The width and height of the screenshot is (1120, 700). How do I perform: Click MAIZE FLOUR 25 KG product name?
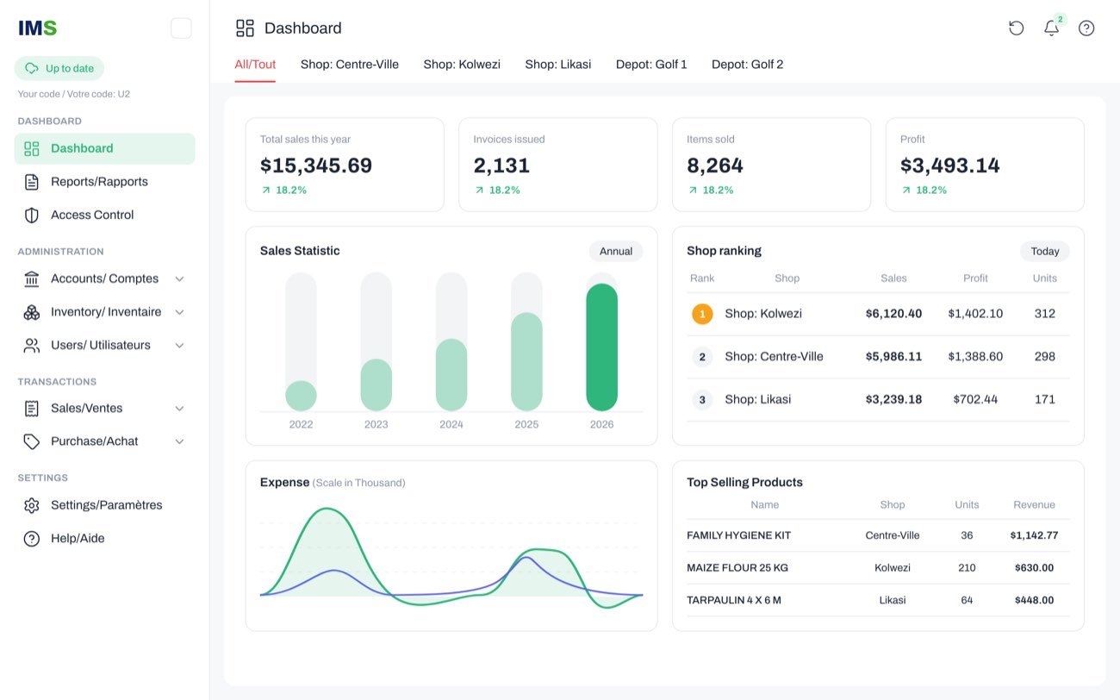click(737, 568)
